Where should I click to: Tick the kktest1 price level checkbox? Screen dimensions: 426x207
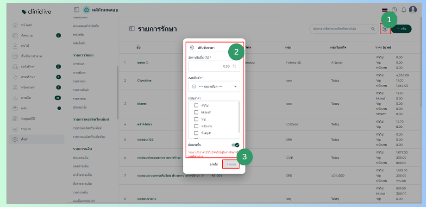point(196,112)
